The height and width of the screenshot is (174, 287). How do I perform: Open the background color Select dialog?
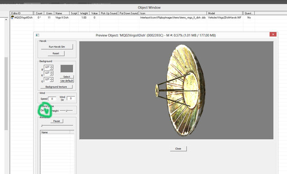tap(67, 76)
